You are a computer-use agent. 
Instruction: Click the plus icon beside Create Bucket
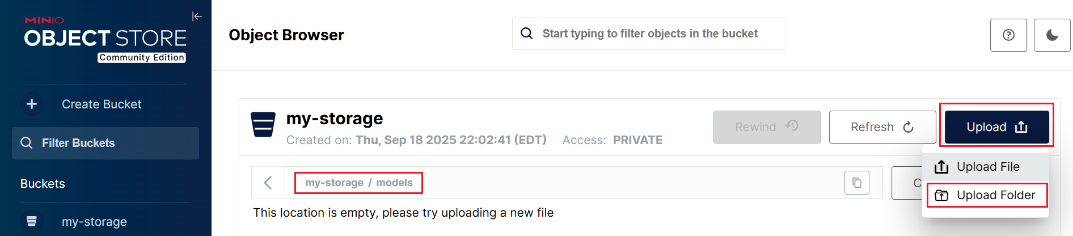(32, 104)
